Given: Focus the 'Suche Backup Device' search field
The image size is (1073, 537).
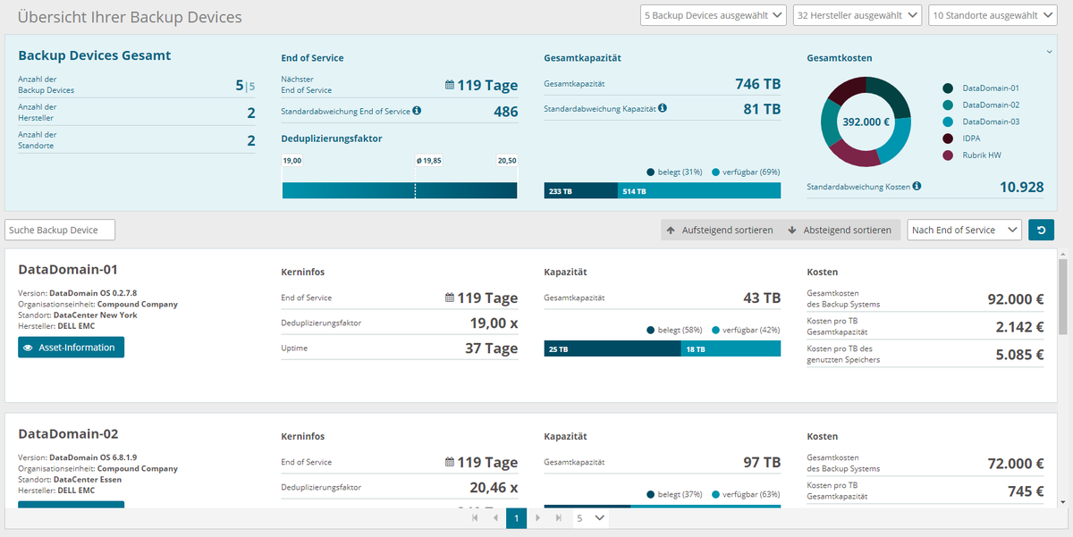Looking at the screenshot, I should (x=60, y=230).
